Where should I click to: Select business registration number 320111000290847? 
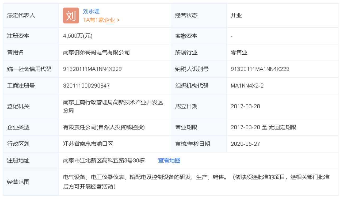point(86,86)
